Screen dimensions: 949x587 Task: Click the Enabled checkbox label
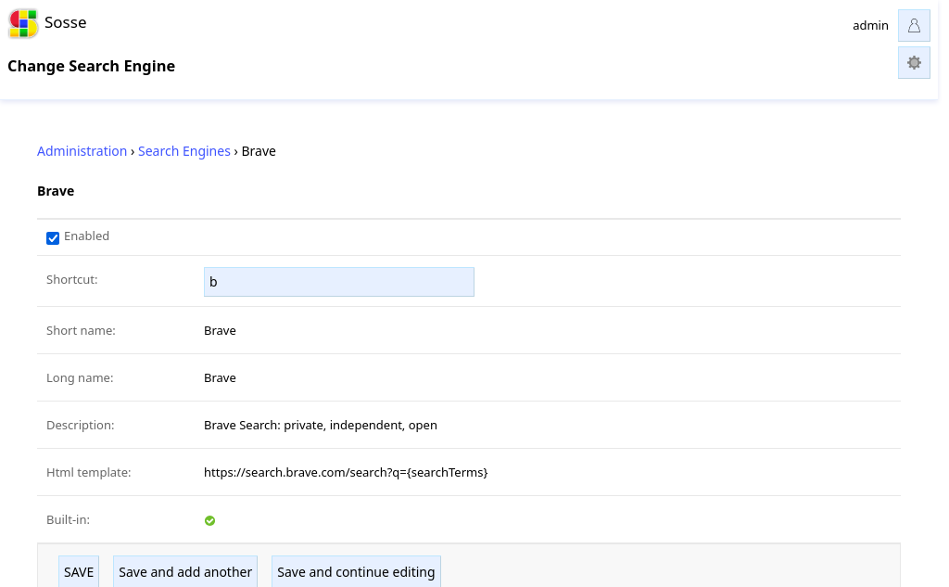86,236
